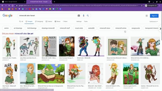
Task: Click the blue Sign in button
Action: (x=154, y=16)
